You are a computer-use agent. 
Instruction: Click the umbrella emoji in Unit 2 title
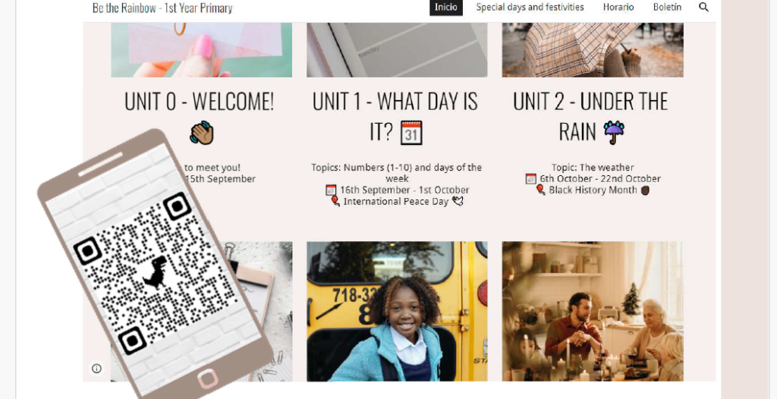click(614, 132)
